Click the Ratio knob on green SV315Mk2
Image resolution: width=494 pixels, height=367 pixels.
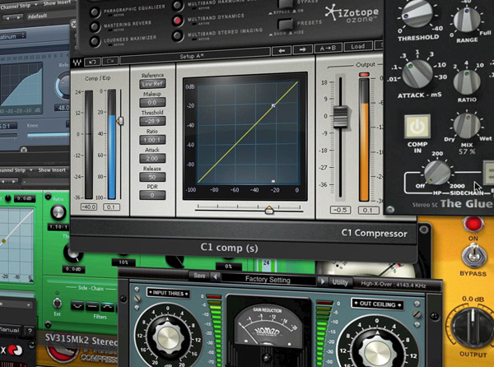[x=58, y=212]
